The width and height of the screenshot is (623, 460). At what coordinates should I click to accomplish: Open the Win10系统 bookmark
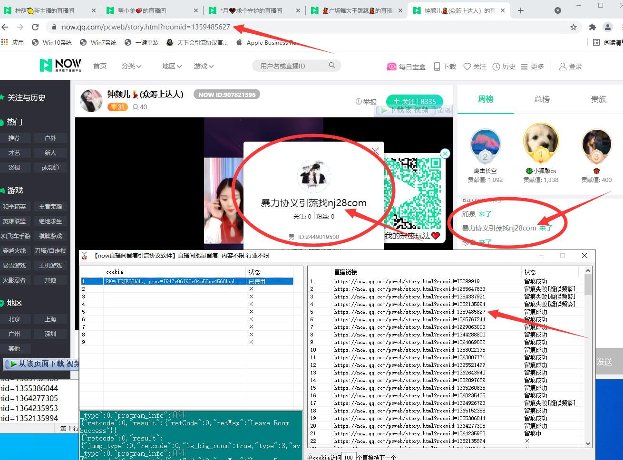coord(52,42)
